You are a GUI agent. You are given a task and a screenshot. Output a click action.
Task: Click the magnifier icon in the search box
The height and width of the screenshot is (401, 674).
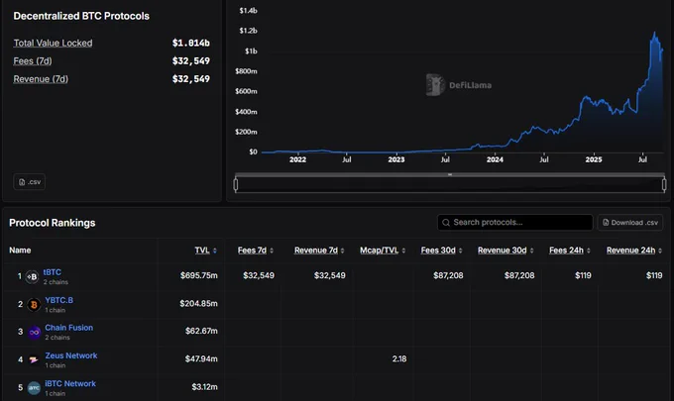[x=446, y=223]
